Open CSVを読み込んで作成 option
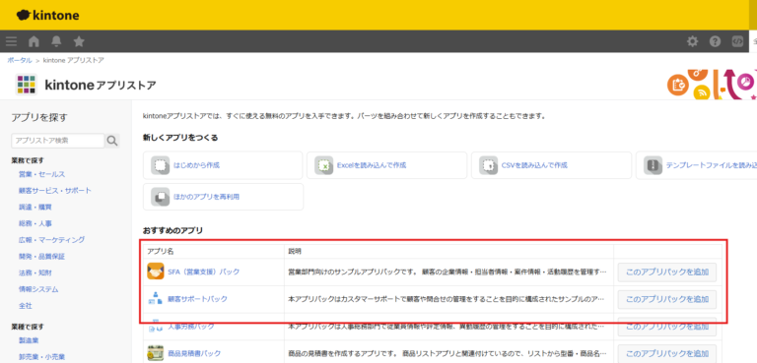This screenshot has width=757, height=363. (551, 165)
